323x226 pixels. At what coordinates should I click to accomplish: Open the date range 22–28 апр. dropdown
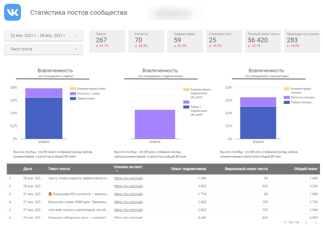[44, 35]
